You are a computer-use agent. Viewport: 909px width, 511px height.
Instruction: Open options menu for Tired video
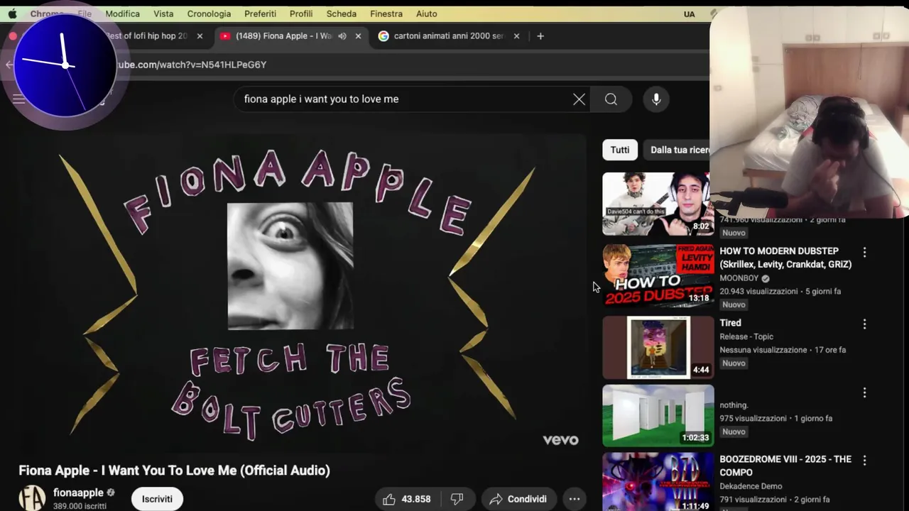click(864, 324)
